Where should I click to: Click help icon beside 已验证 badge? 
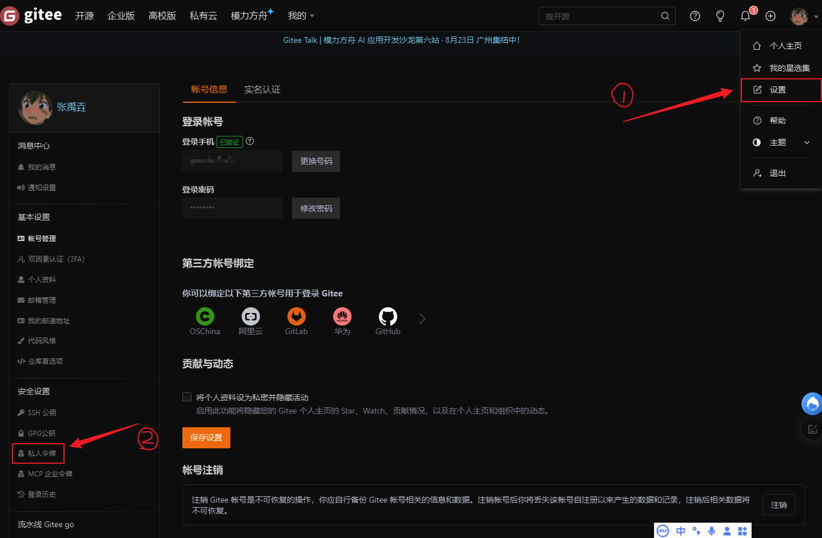(x=250, y=141)
